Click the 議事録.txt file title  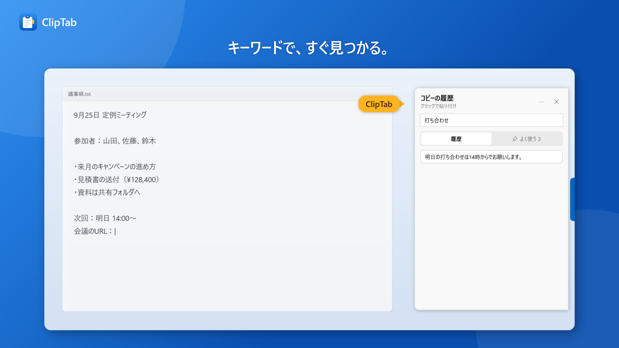pyautogui.click(x=79, y=94)
